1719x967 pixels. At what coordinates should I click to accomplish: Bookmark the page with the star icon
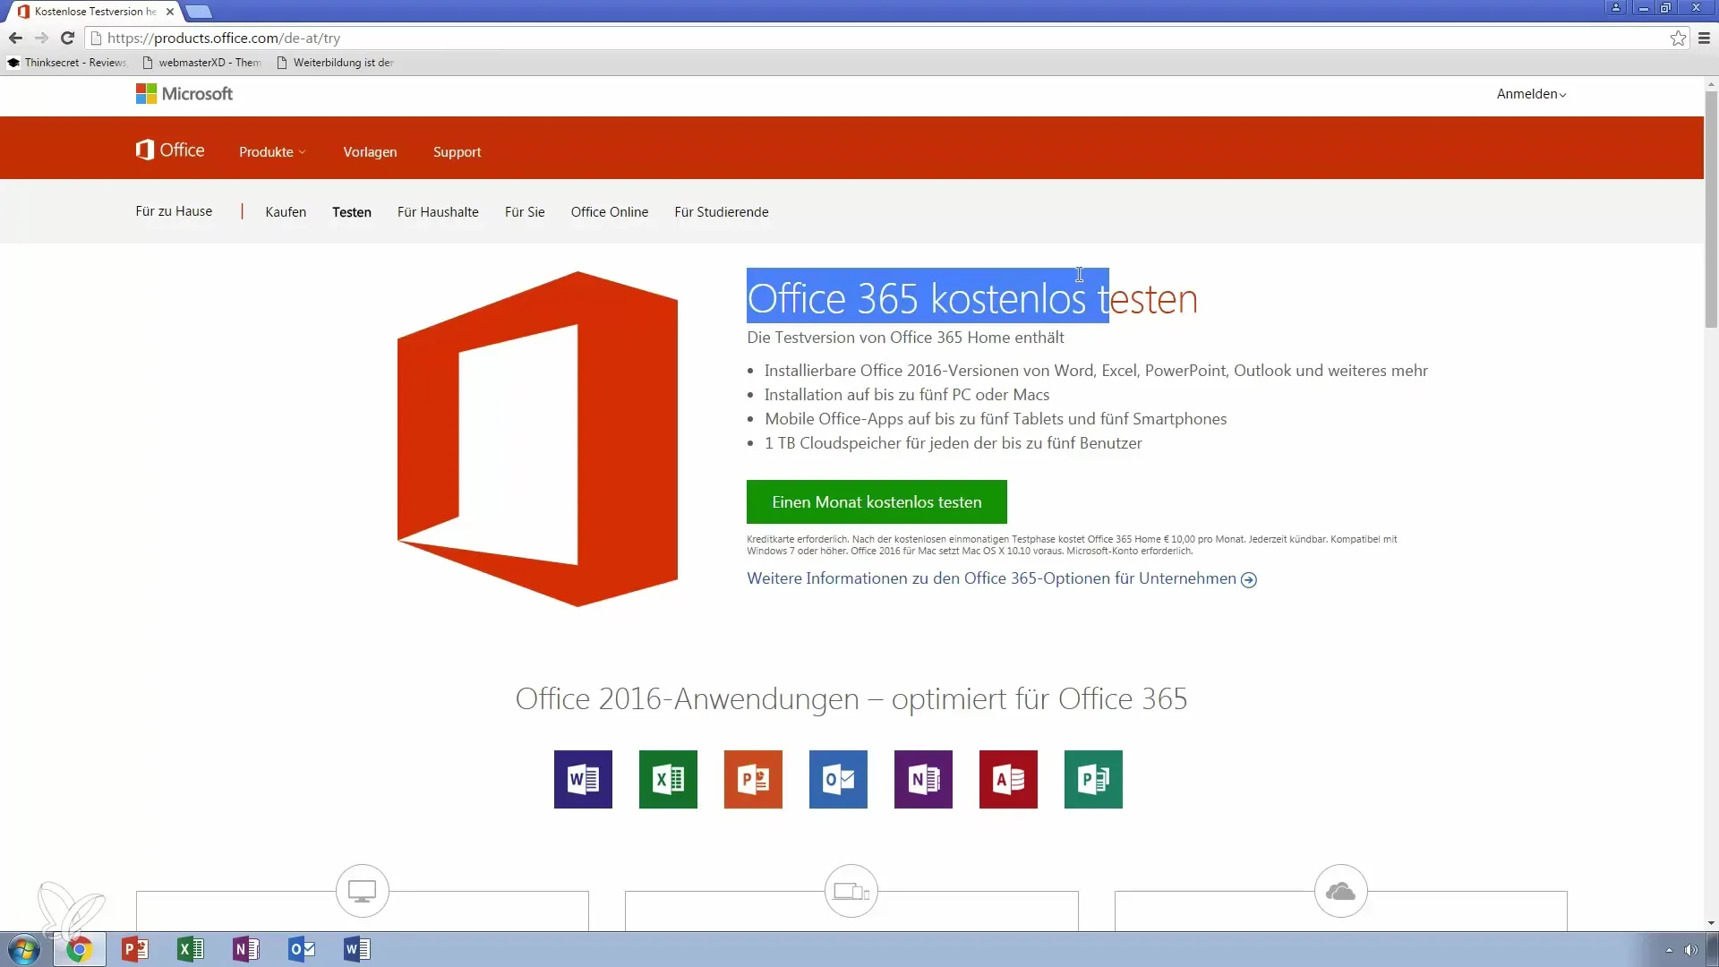(x=1678, y=38)
